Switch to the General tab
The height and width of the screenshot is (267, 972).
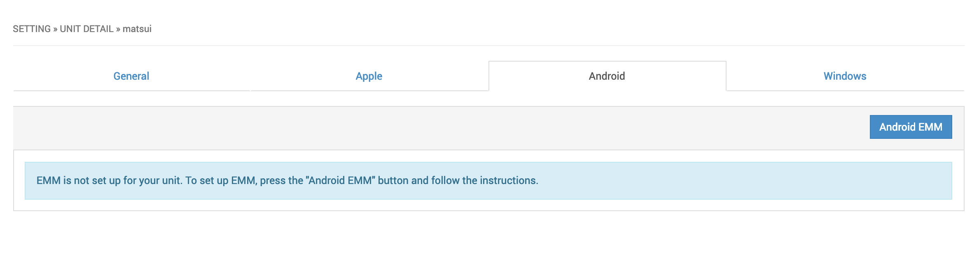[x=131, y=76]
